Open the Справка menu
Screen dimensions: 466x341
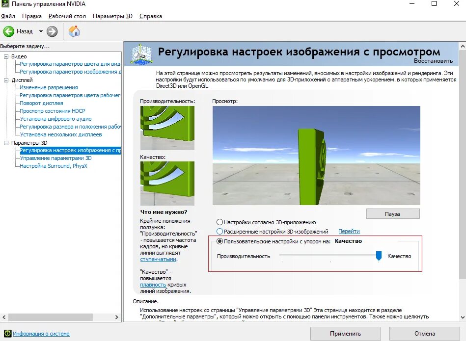coord(151,16)
